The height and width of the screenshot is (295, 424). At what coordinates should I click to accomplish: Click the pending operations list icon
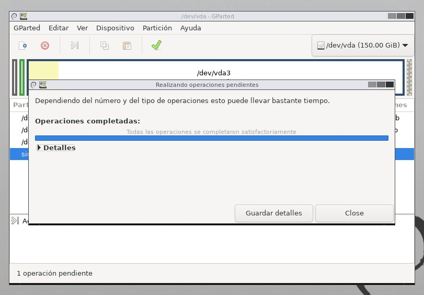tap(15, 221)
